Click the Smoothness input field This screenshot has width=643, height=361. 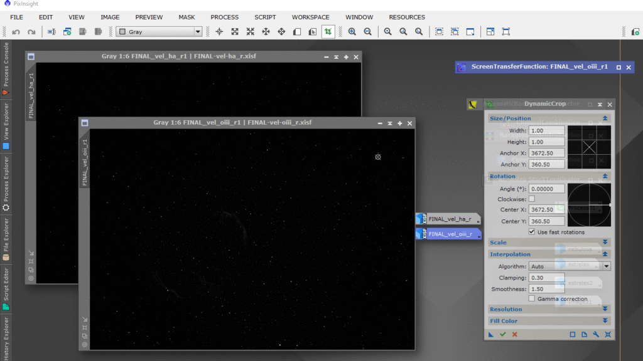tap(547, 289)
